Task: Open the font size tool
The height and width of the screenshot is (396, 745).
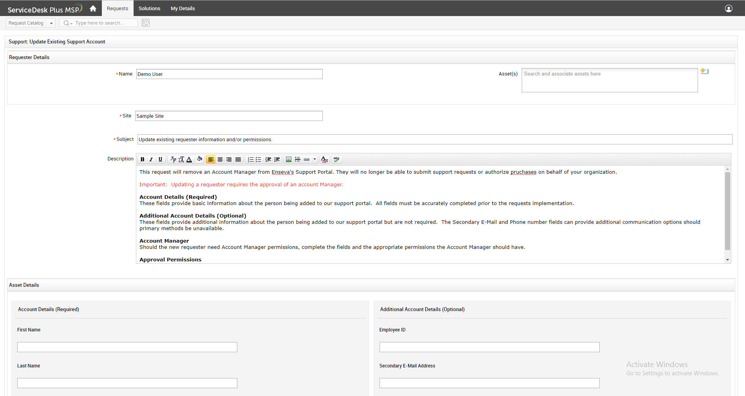Action: point(181,159)
